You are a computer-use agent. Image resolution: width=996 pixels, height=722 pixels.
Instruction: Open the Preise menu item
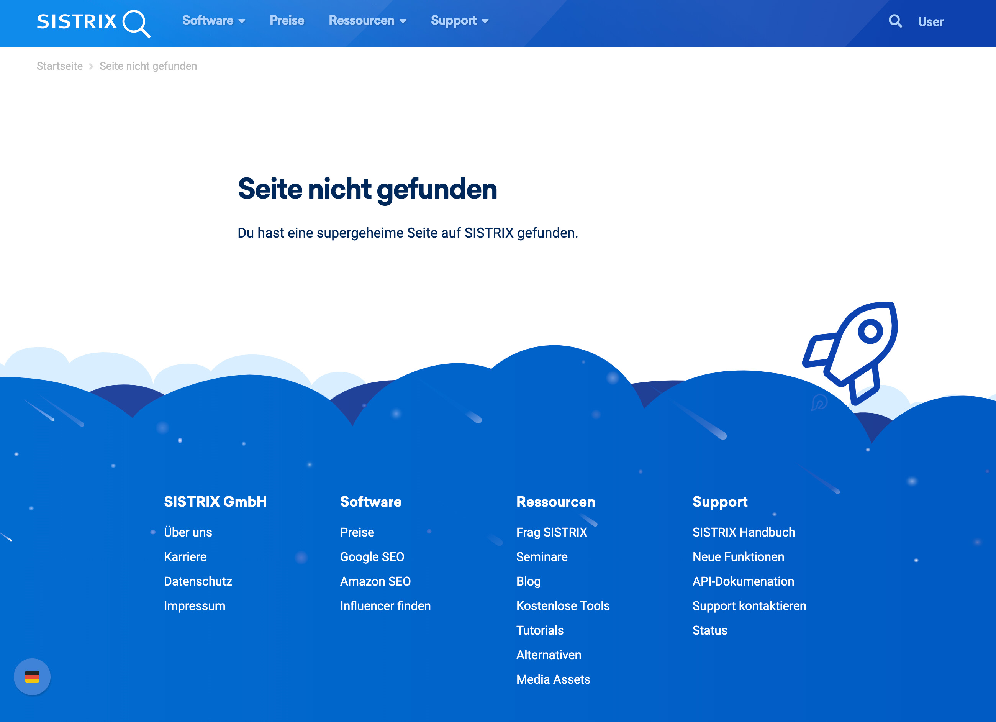(x=287, y=21)
